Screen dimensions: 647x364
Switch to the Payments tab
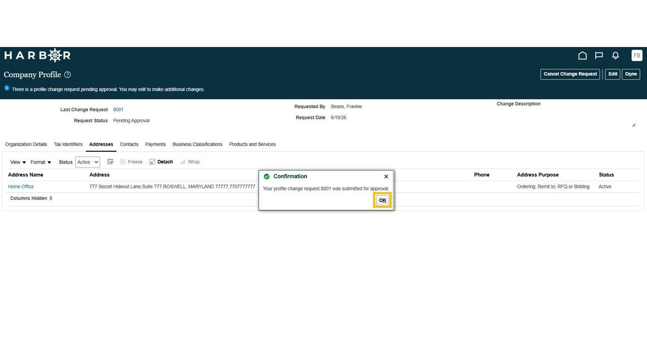155,145
